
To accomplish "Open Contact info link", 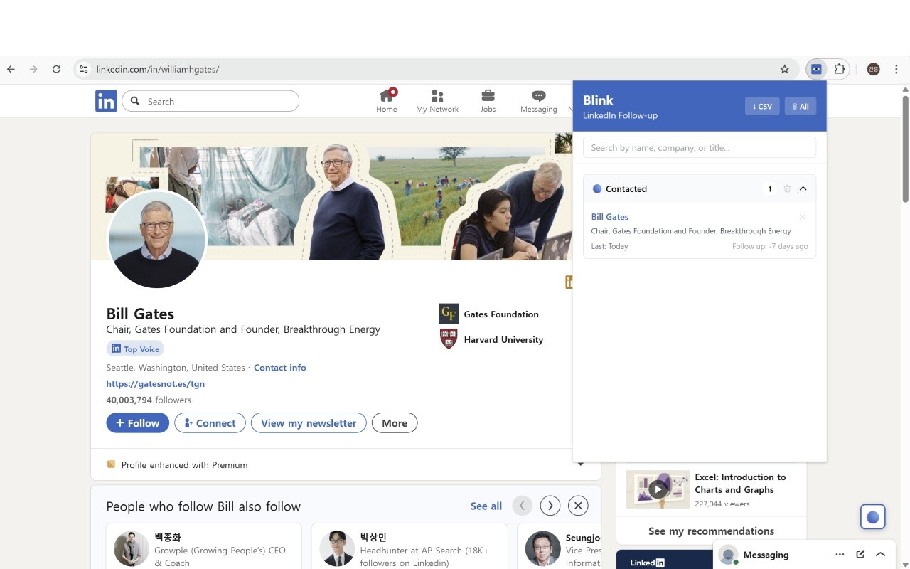I will click(280, 368).
